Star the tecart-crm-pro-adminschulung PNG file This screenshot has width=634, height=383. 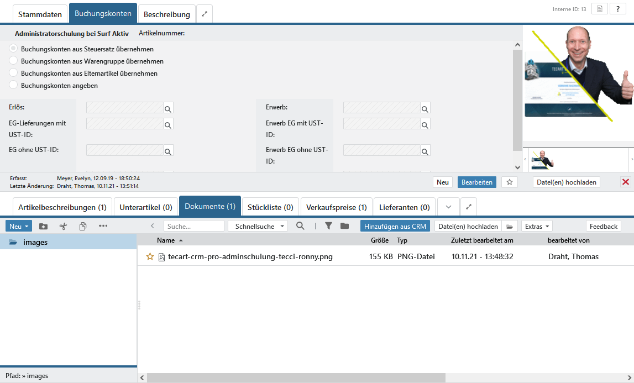pyautogui.click(x=150, y=256)
